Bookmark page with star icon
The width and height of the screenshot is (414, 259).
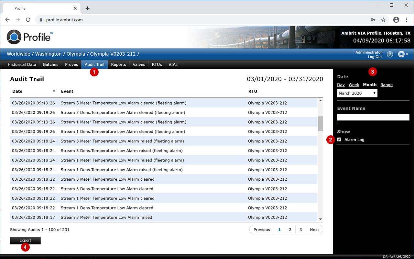coord(383,20)
